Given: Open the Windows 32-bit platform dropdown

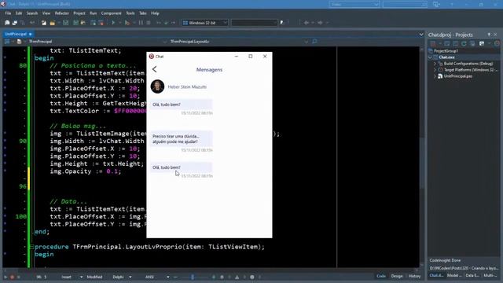Looking at the screenshot, I should point(204,23).
